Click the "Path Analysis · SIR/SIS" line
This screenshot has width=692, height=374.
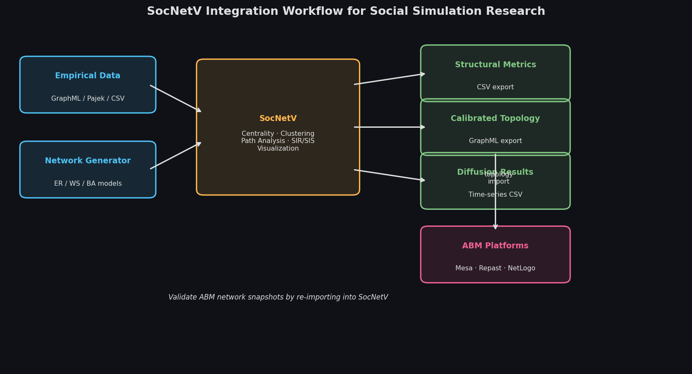pos(278,141)
